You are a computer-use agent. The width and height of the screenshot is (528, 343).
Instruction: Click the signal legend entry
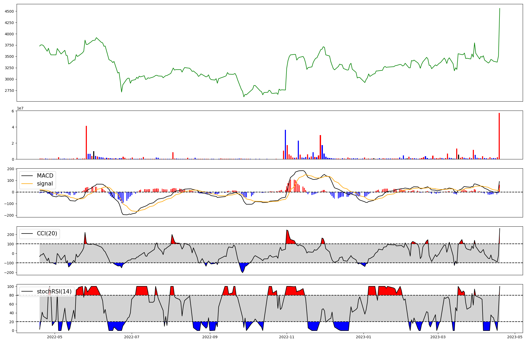click(45, 184)
